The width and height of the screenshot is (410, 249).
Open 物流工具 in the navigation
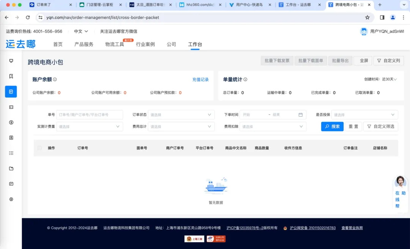pyautogui.click(x=115, y=44)
